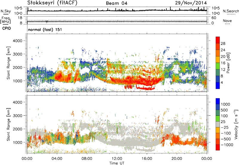Click the 4–8 dB blue power swatch
239x165 pixels.
(x=218, y=79)
